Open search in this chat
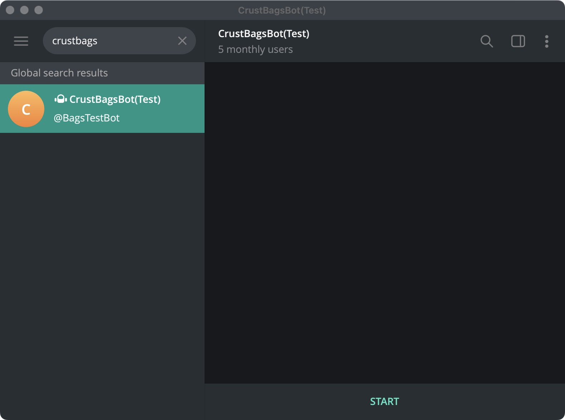This screenshot has width=565, height=420. tap(487, 41)
